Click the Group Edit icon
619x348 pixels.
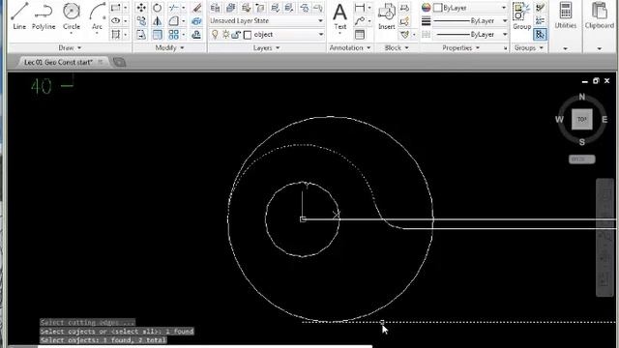540,21
